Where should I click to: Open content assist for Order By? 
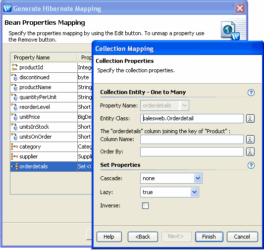[250, 152]
